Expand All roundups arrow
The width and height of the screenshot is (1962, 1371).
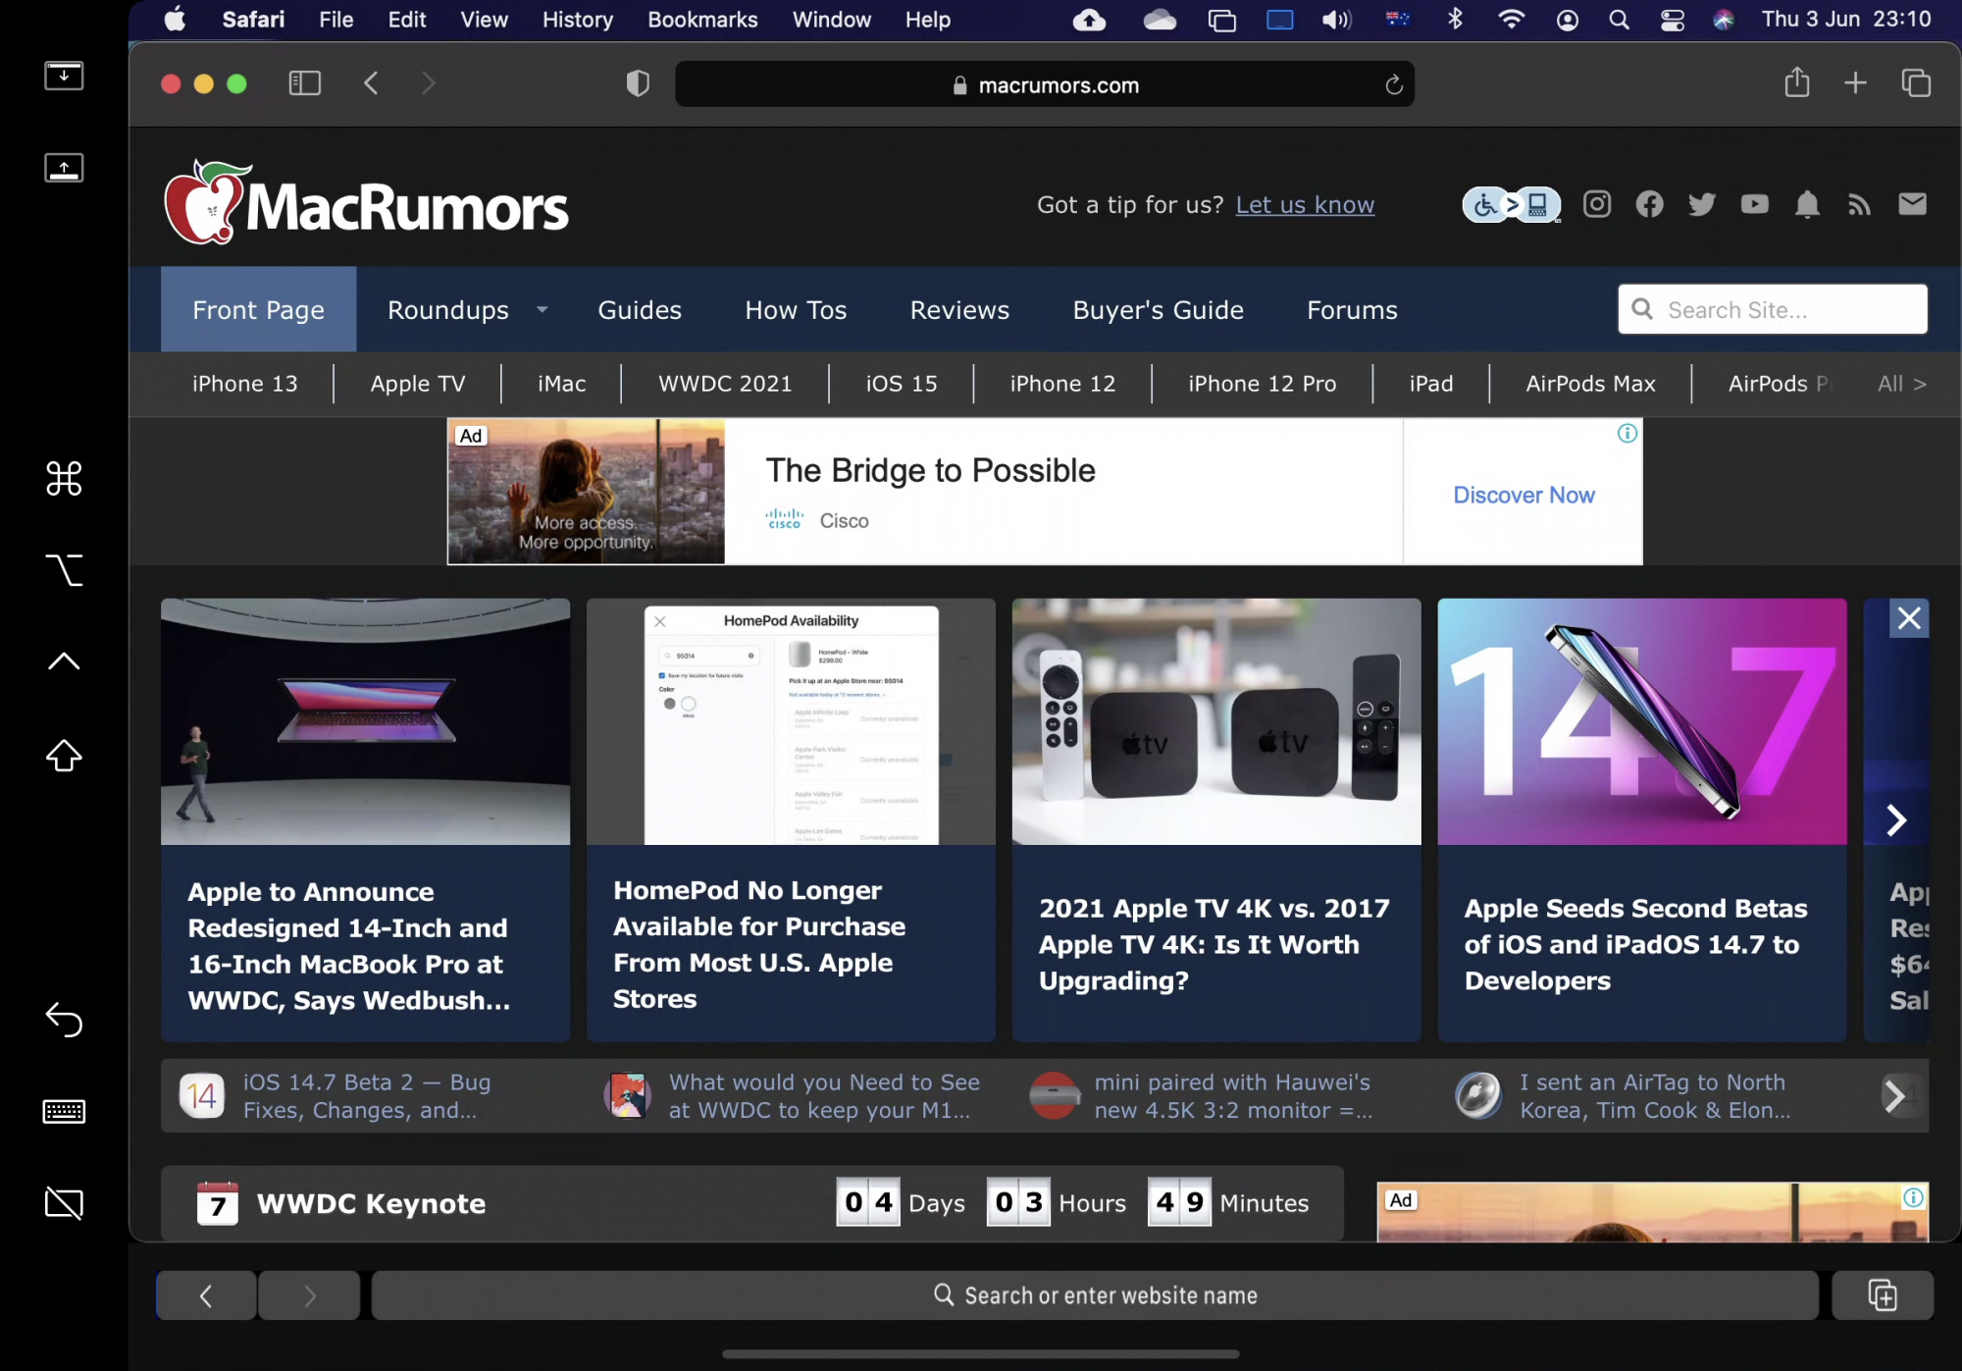(1902, 384)
